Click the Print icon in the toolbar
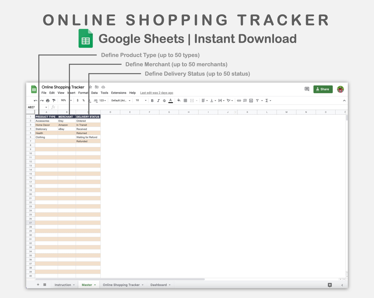 pyautogui.click(x=48, y=101)
